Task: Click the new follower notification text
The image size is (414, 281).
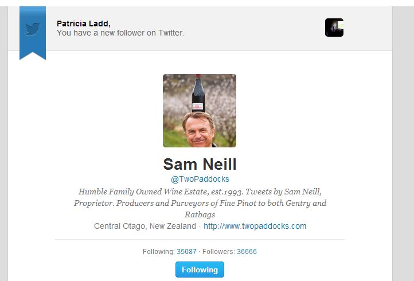Action: [x=120, y=33]
